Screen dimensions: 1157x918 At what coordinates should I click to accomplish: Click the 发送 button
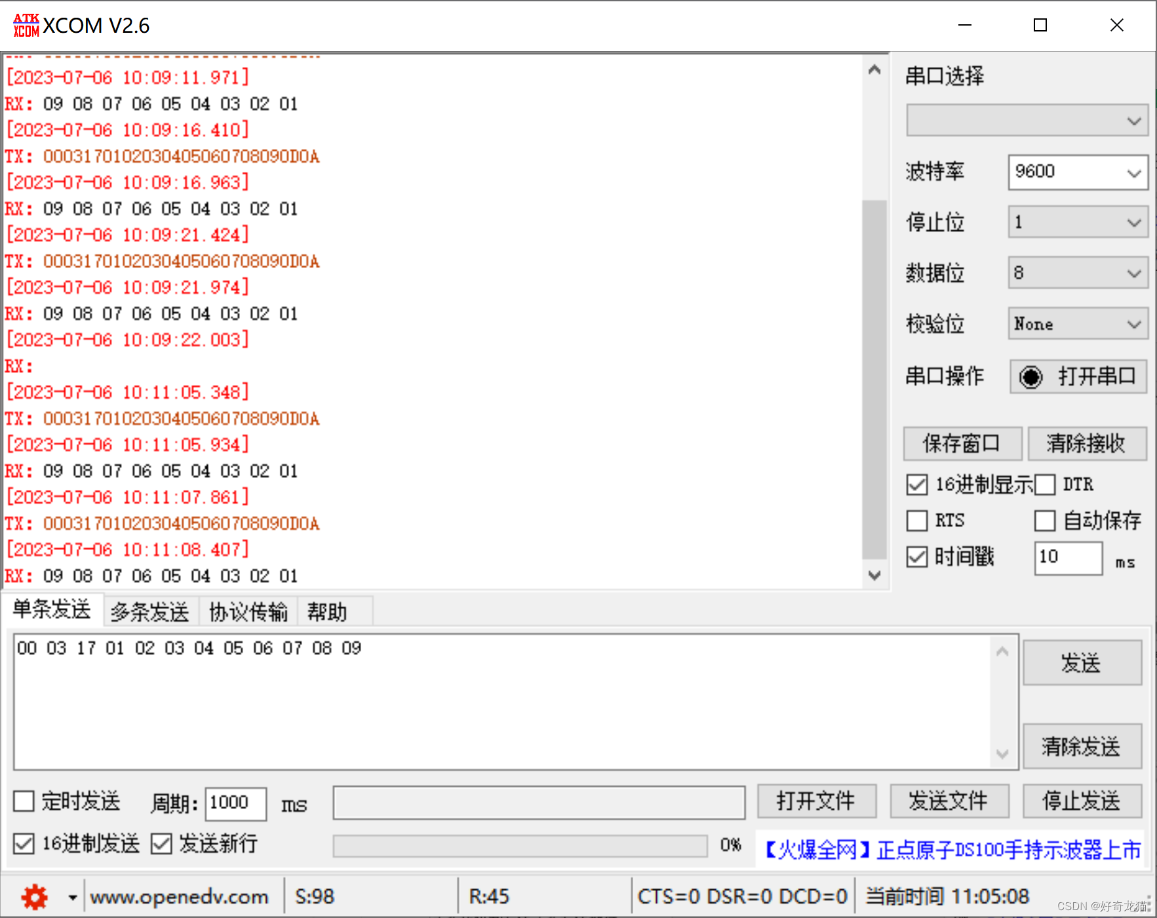pyautogui.click(x=1082, y=663)
